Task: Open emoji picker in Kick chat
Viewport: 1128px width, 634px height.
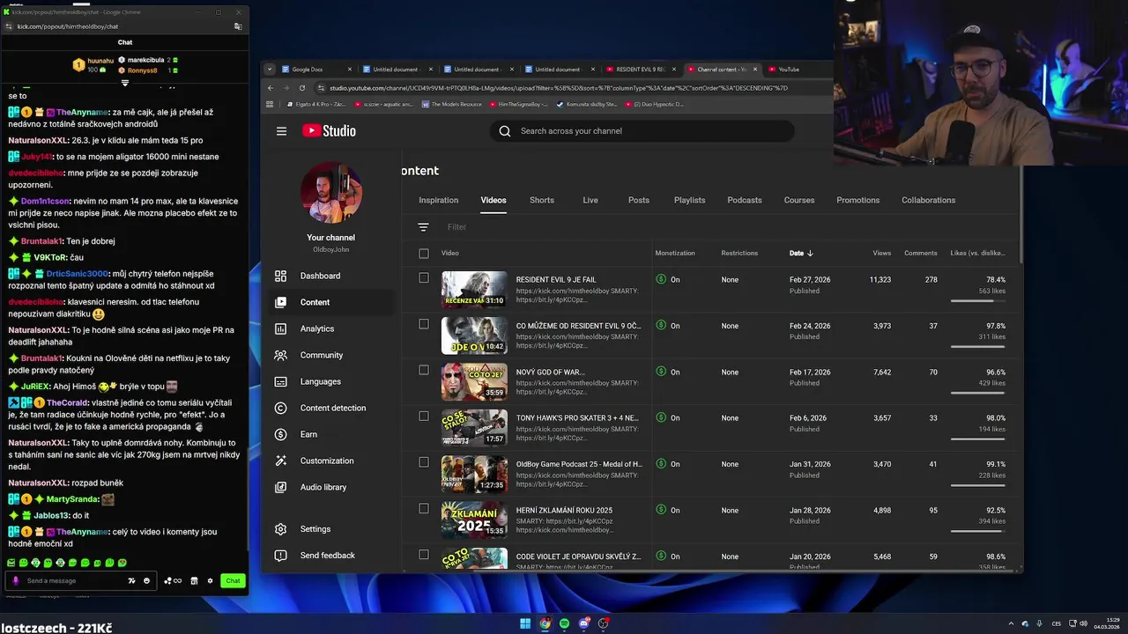Action: pos(146,581)
